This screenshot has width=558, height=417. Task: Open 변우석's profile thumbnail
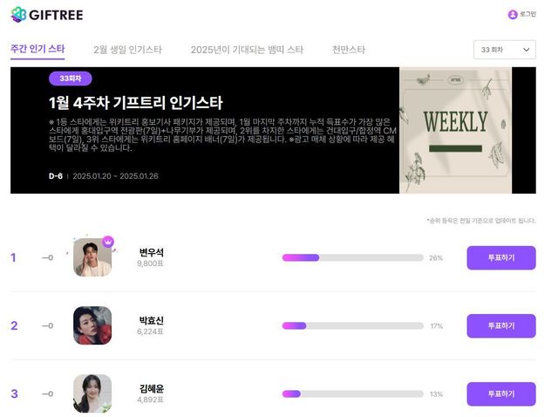(x=92, y=257)
